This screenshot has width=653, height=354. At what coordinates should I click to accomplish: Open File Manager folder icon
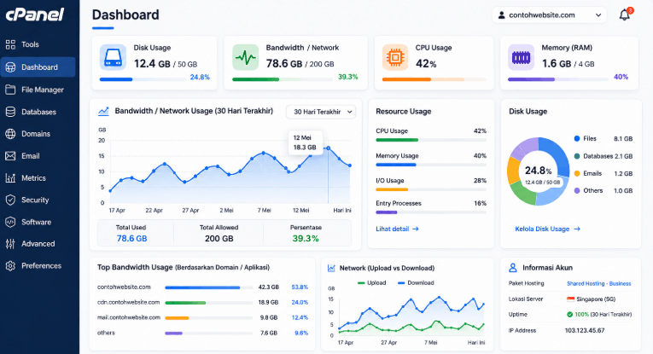click(10, 90)
